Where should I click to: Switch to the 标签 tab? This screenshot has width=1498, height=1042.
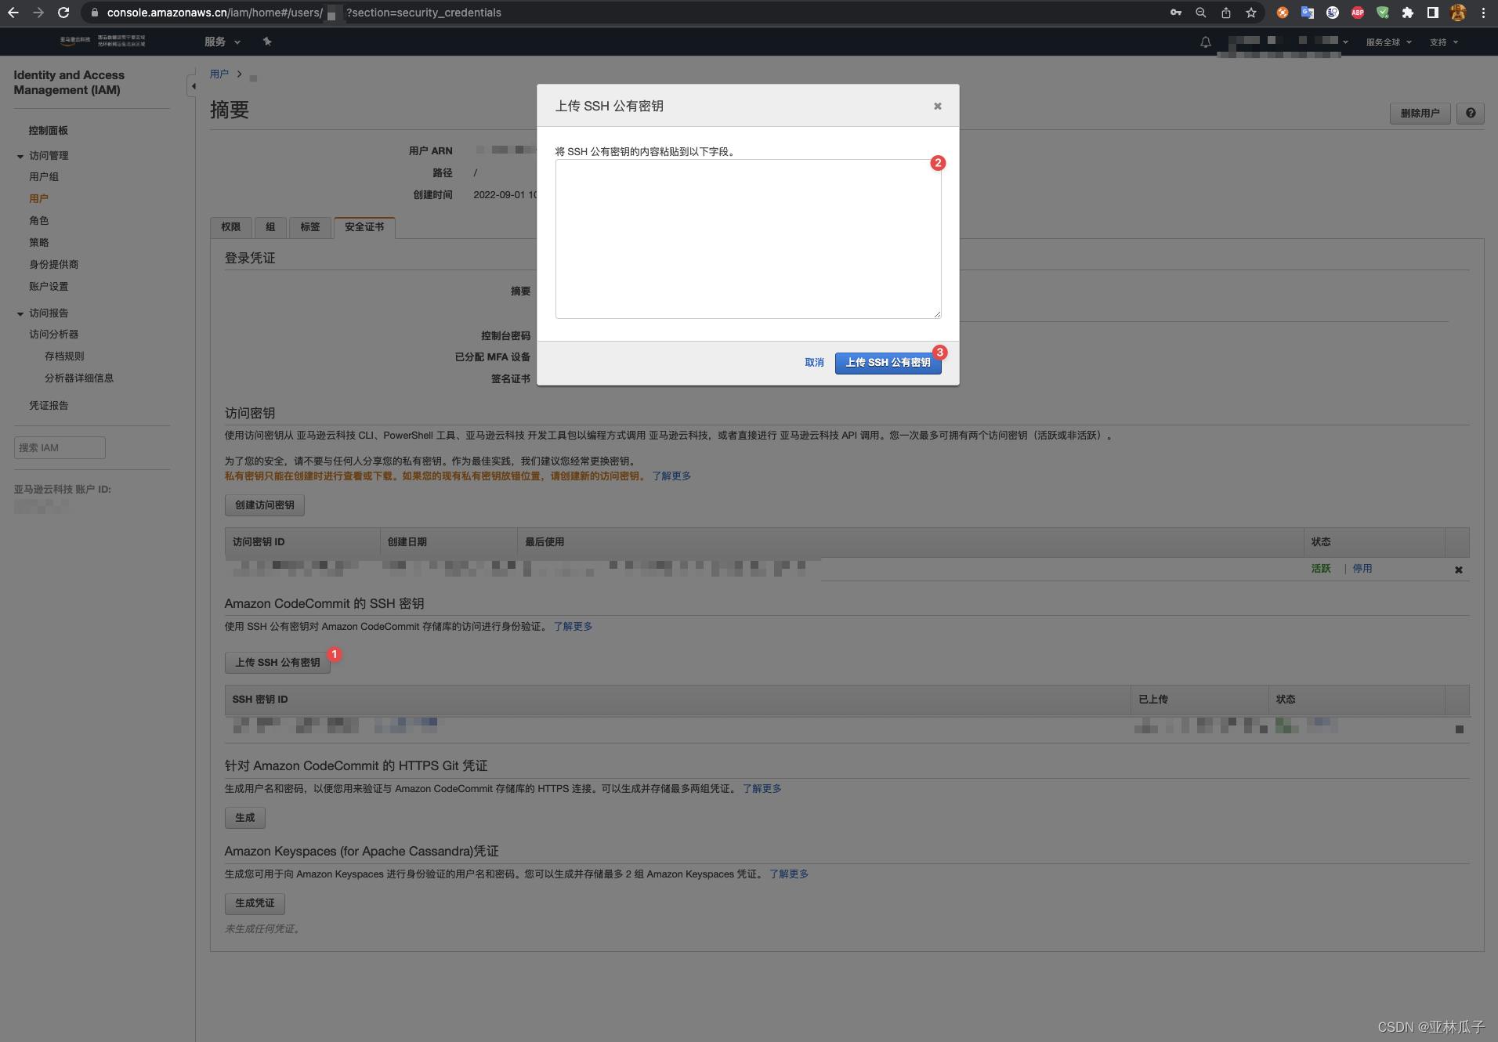[310, 227]
